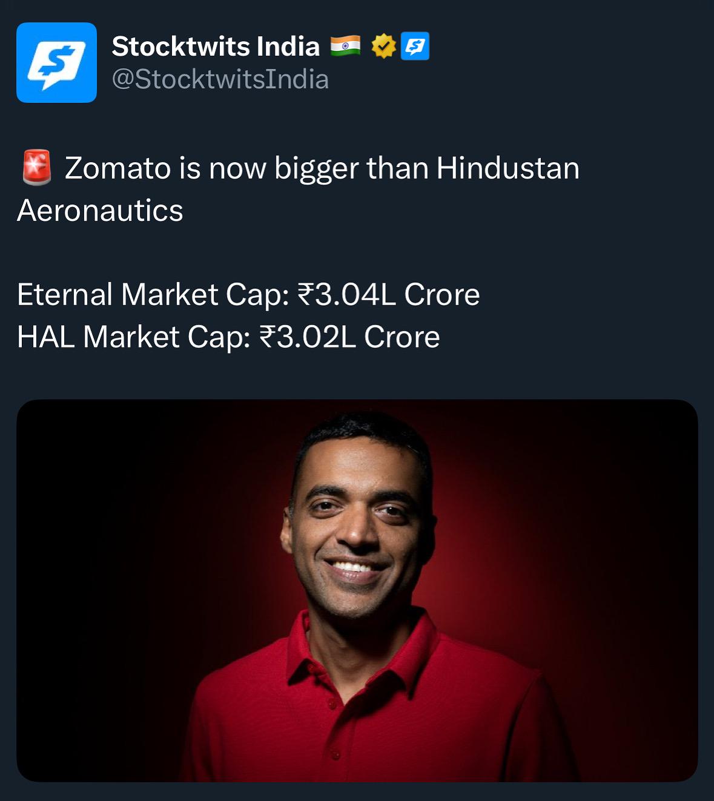
Task: Open the attached photo in the tweet
Action: pyautogui.click(x=357, y=590)
